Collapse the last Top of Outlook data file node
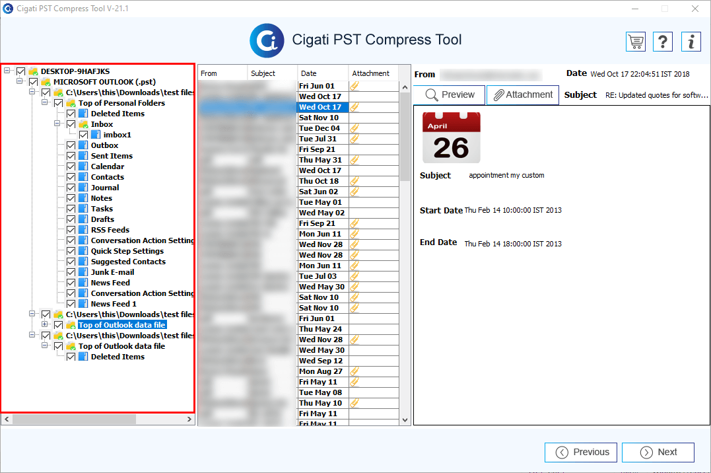This screenshot has width=711, height=473. (x=44, y=346)
